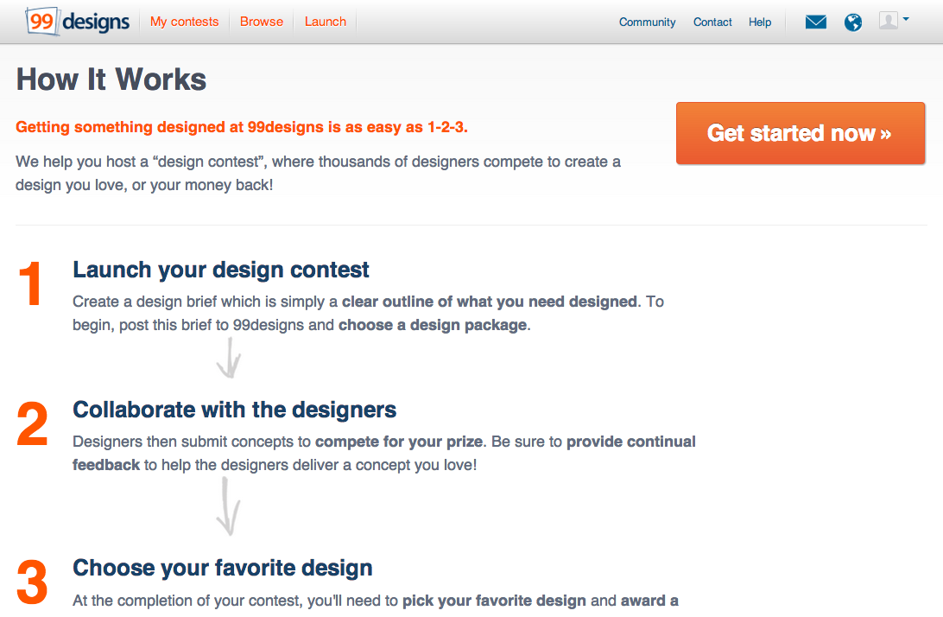Go to the Browse menu item
Screen dimensions: 943x617
click(x=261, y=22)
